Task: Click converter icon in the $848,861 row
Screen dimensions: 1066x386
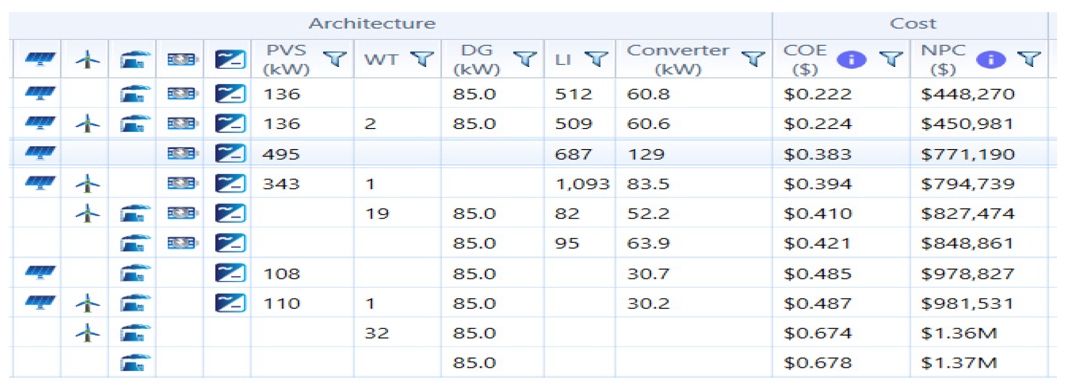Action: 230,243
